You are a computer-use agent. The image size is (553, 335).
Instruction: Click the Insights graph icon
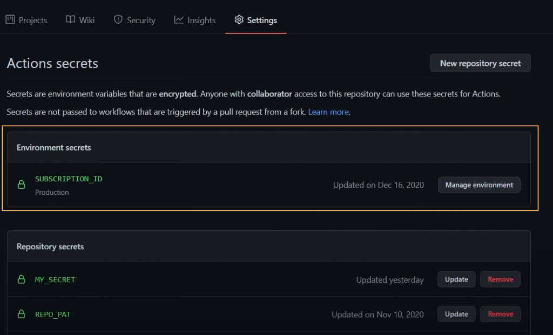click(179, 20)
